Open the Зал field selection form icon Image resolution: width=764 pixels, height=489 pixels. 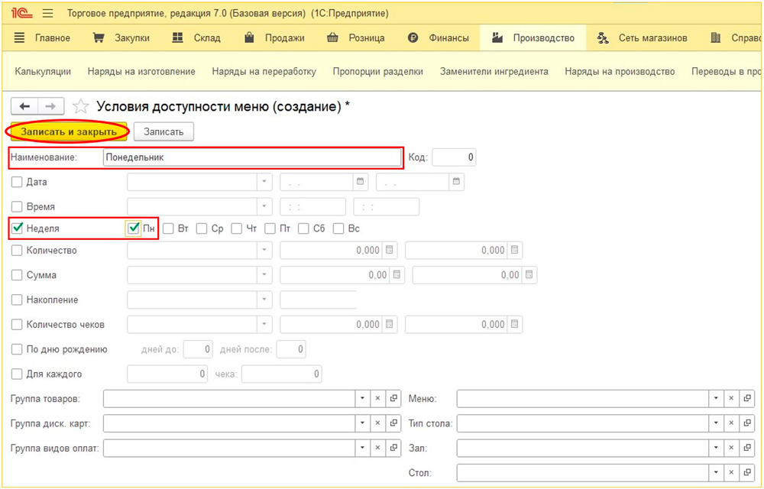(x=748, y=448)
